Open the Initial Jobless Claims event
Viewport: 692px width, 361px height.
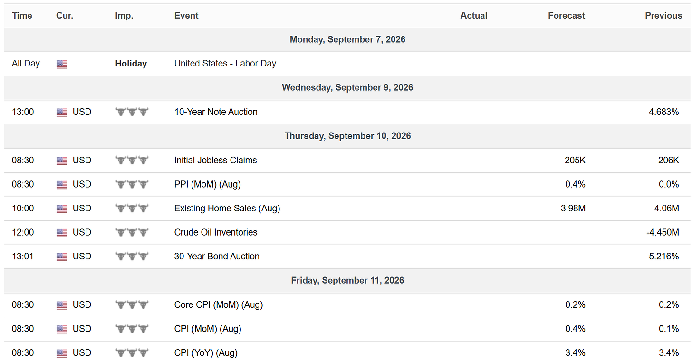pos(215,161)
